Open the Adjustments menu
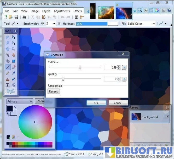 point(62,11)
